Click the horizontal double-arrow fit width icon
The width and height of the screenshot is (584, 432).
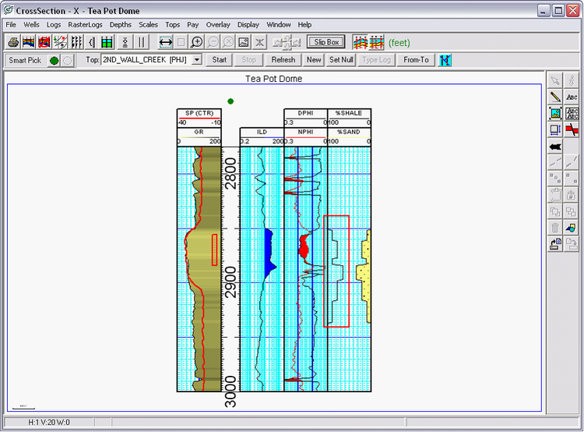point(165,42)
